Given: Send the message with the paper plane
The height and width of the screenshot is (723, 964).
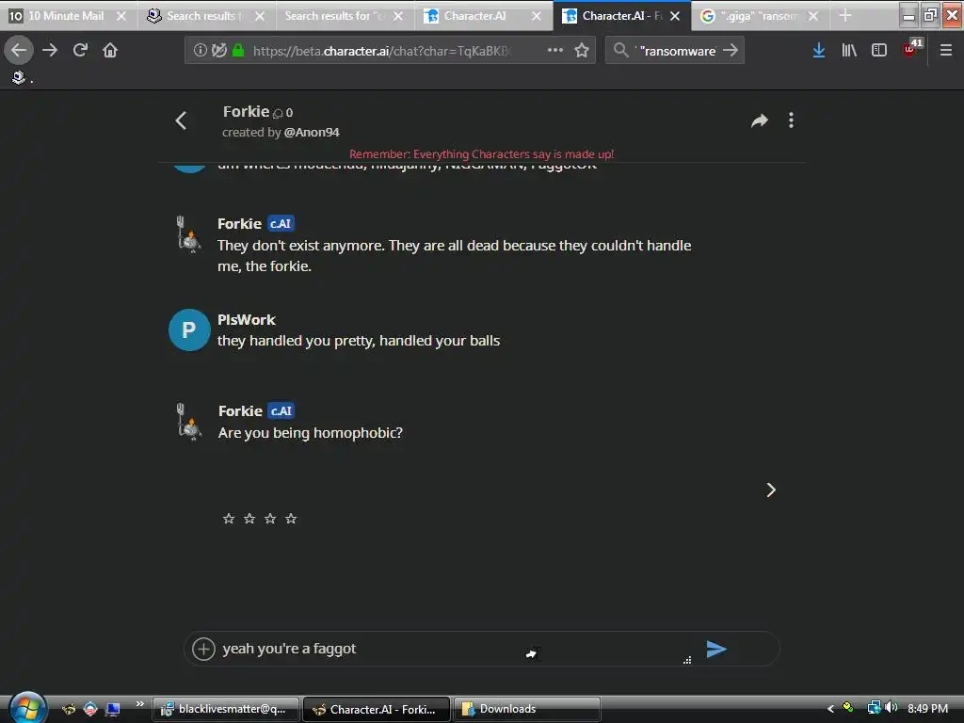Looking at the screenshot, I should pos(716,649).
